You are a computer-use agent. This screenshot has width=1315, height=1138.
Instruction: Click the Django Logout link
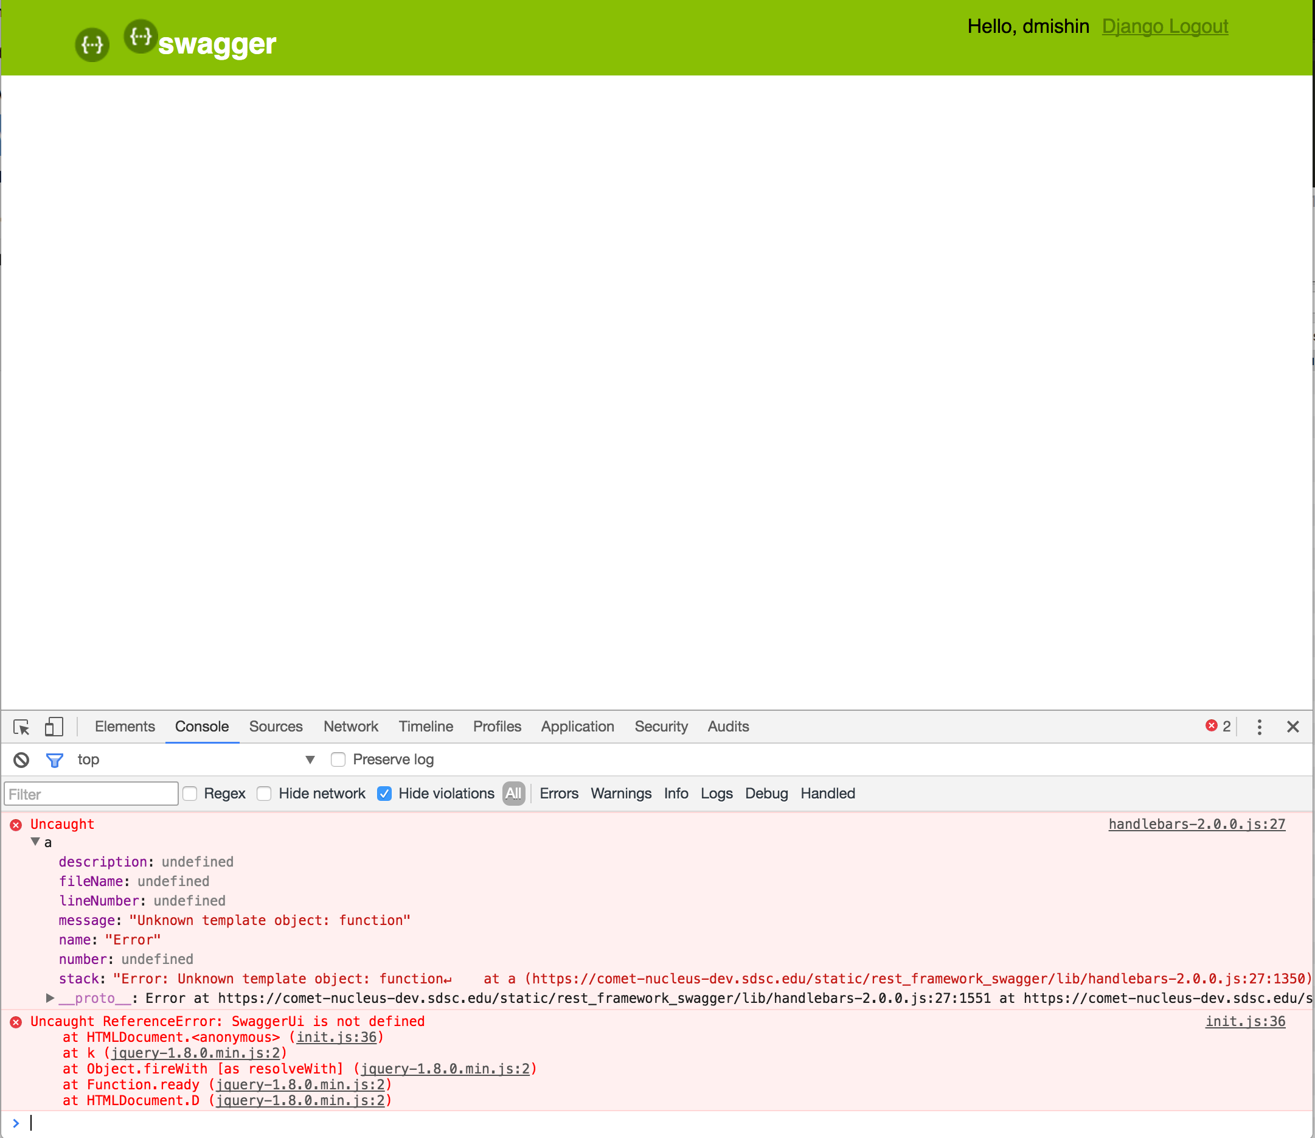(x=1164, y=26)
